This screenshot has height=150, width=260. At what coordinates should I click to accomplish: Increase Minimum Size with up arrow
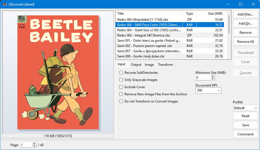click(213, 76)
